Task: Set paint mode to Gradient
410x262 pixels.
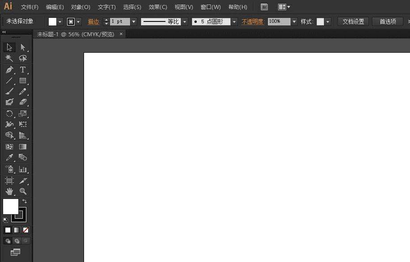Action: 17,230
